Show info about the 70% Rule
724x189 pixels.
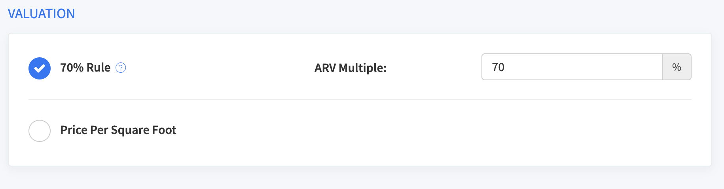[121, 68]
